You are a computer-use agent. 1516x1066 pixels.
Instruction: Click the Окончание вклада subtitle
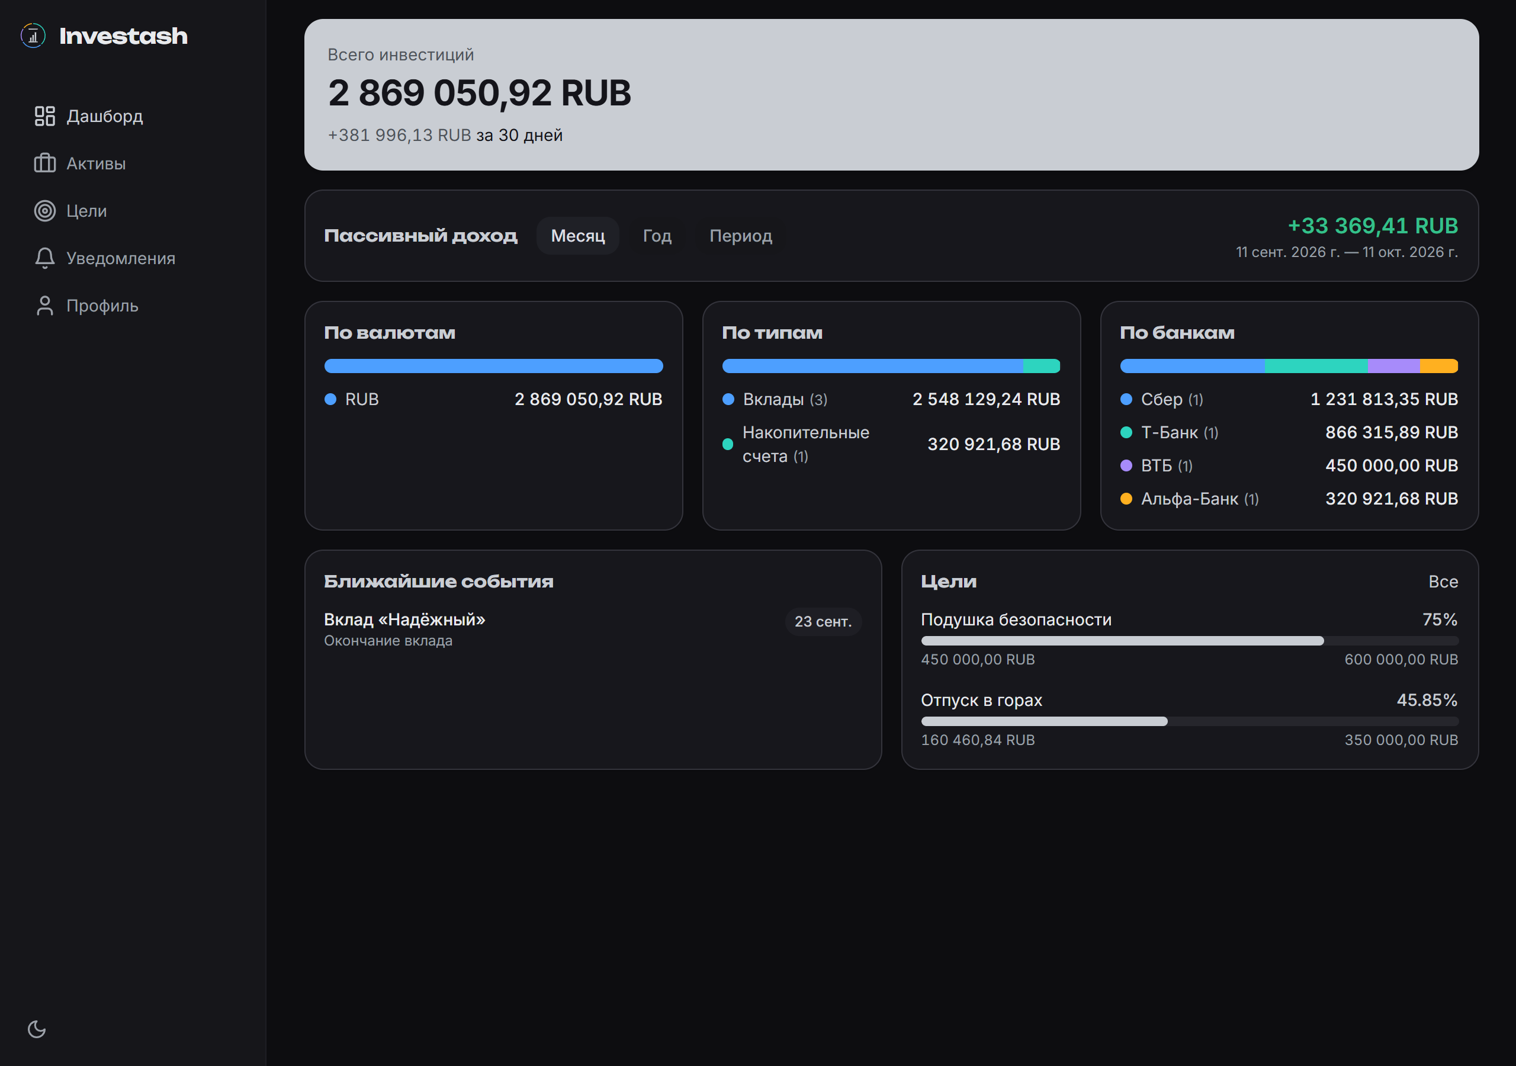(388, 641)
